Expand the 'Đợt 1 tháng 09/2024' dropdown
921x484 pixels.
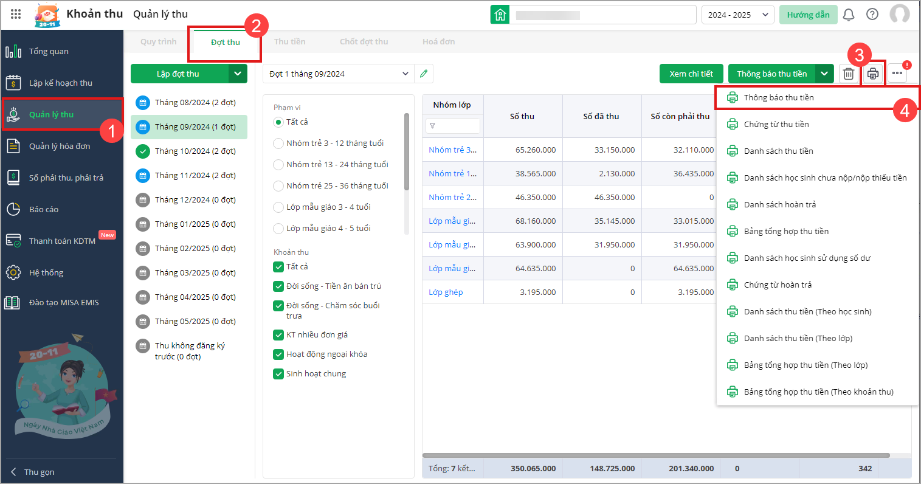coord(405,74)
